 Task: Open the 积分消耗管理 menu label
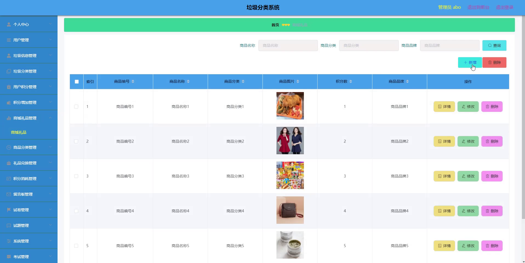25,179
